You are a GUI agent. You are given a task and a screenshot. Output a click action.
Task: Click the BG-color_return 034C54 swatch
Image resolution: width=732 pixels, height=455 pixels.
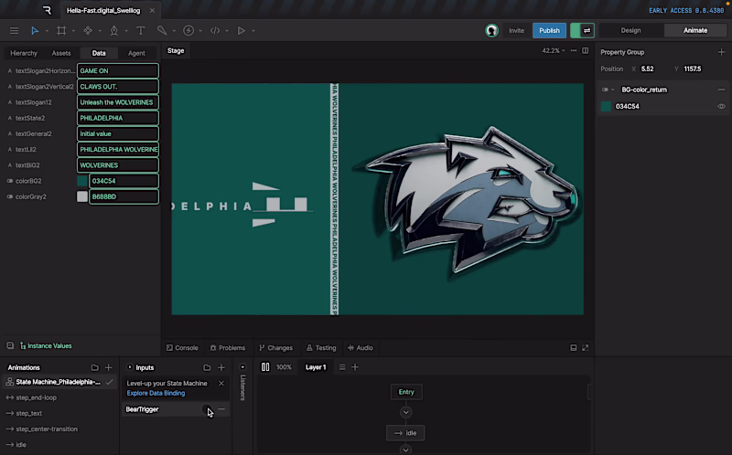tap(606, 106)
